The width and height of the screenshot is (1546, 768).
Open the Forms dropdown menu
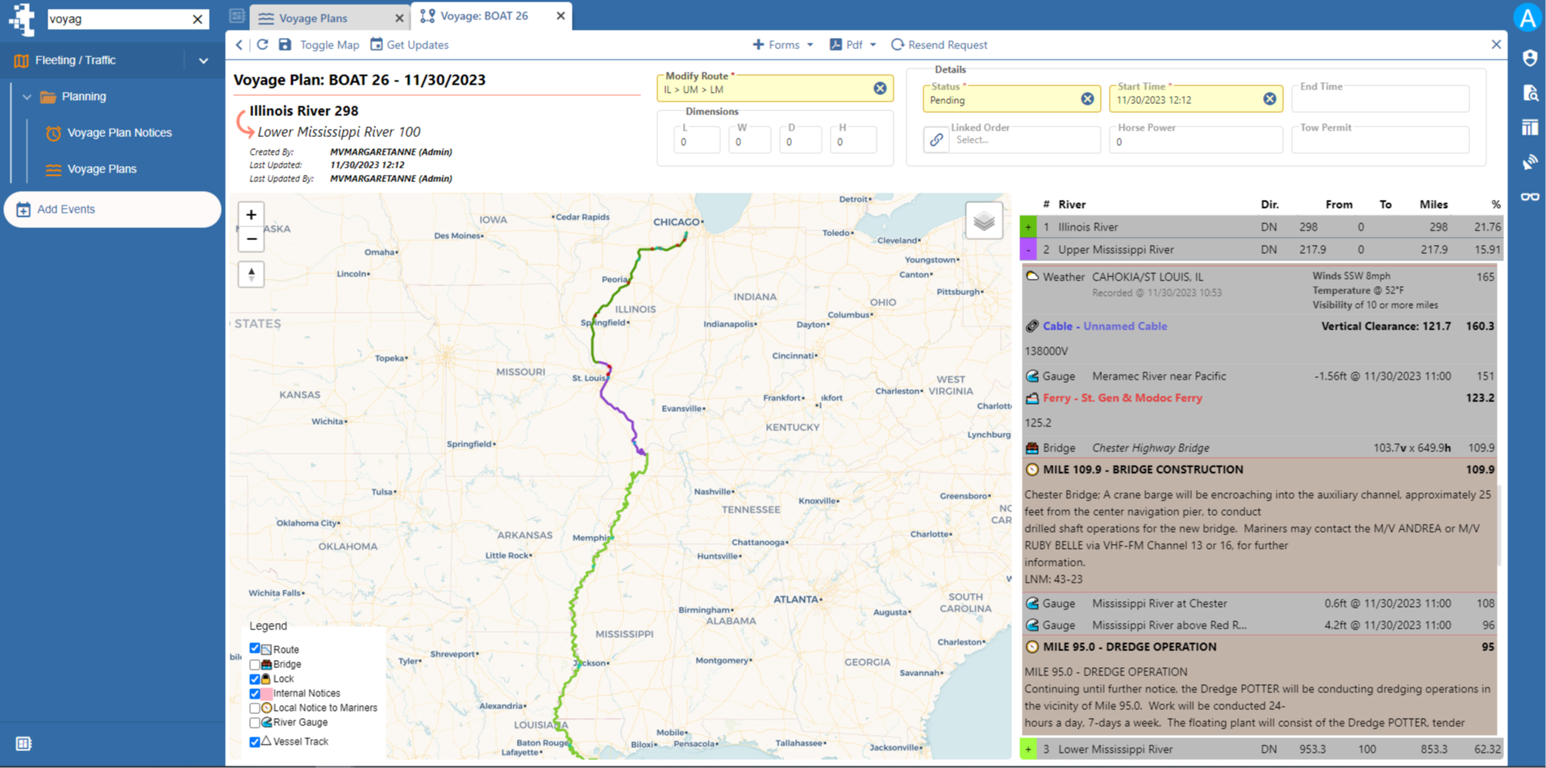pyautogui.click(x=782, y=44)
